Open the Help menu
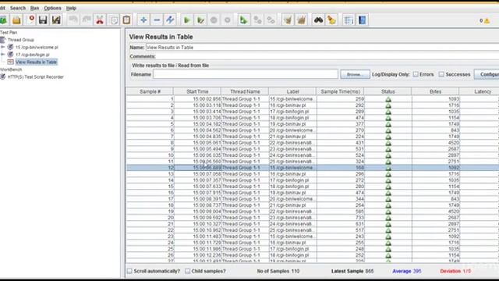Screen dimensions: 499x281 (71, 8)
